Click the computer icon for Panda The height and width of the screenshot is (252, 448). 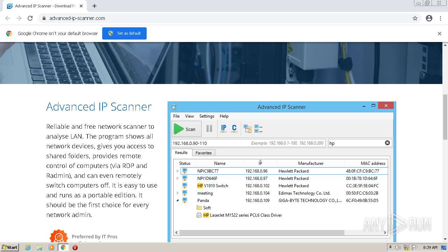coord(184,201)
